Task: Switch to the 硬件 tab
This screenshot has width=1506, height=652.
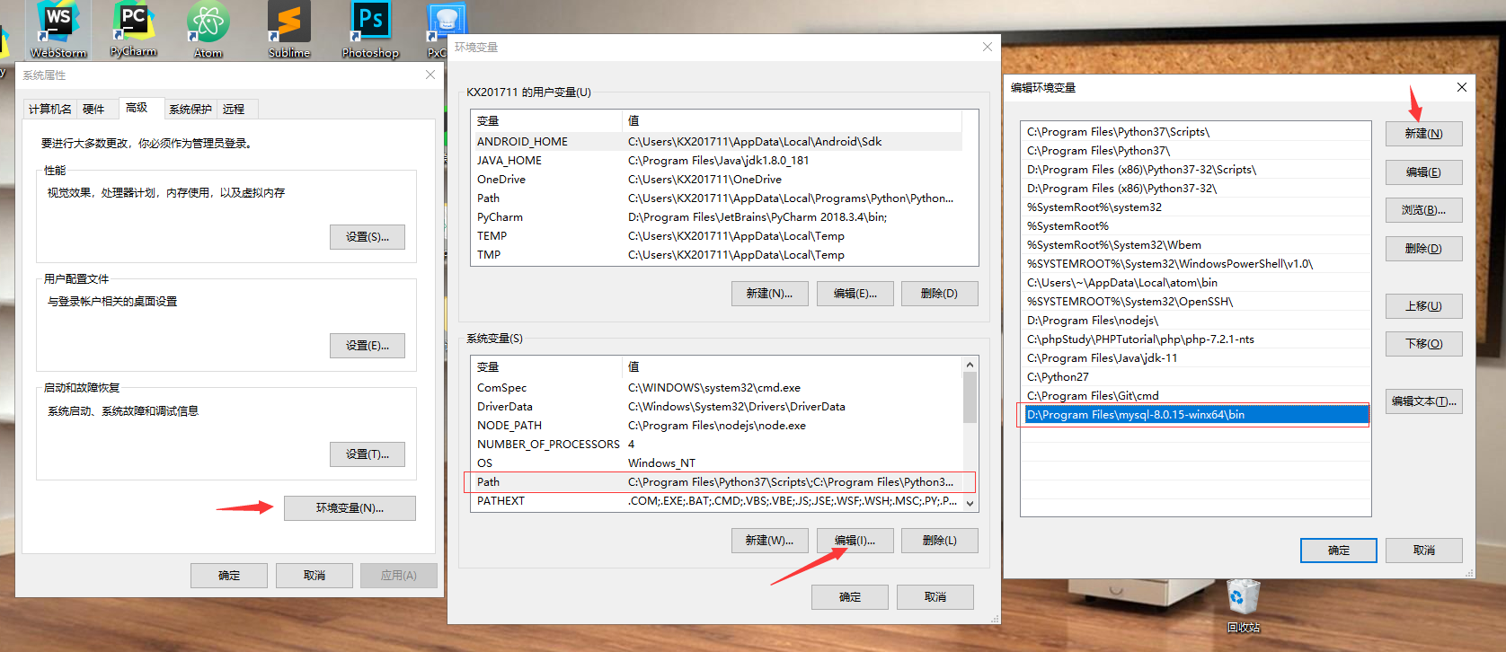Action: pyautogui.click(x=93, y=109)
